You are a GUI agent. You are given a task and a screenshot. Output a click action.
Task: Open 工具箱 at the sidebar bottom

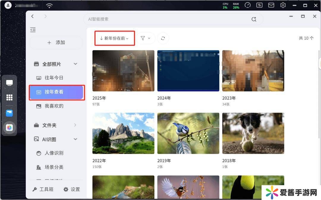click(x=43, y=189)
